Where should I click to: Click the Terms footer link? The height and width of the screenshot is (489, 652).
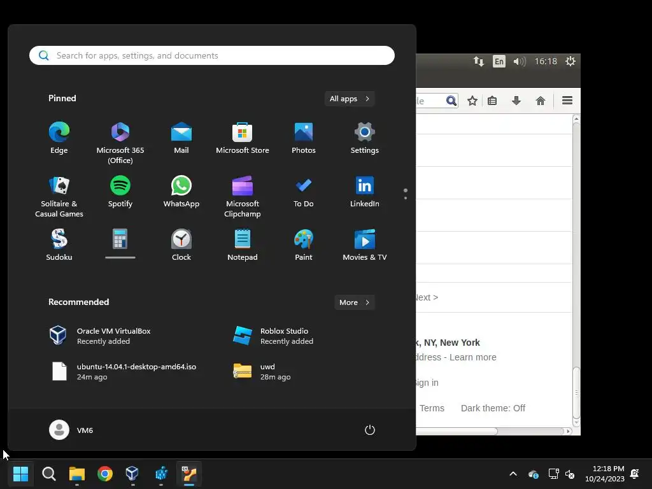click(432, 408)
